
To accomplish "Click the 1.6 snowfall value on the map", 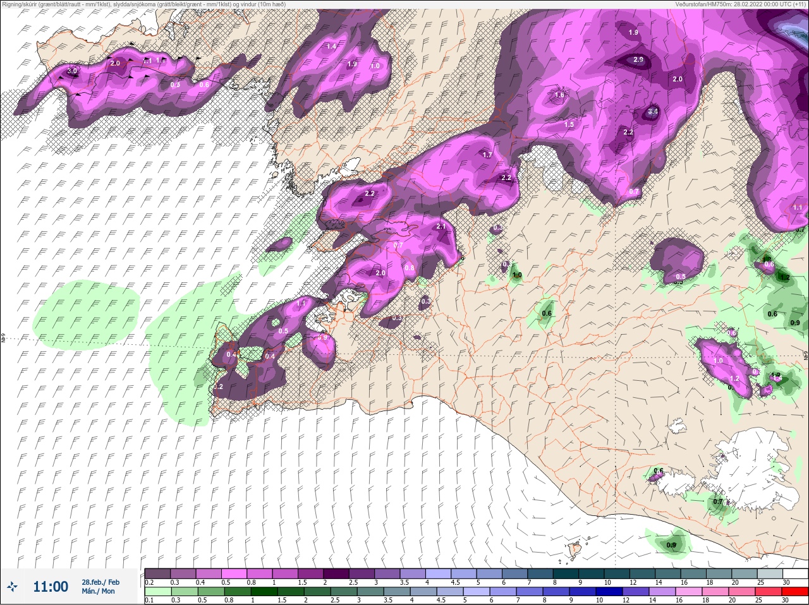I will point(559,95).
